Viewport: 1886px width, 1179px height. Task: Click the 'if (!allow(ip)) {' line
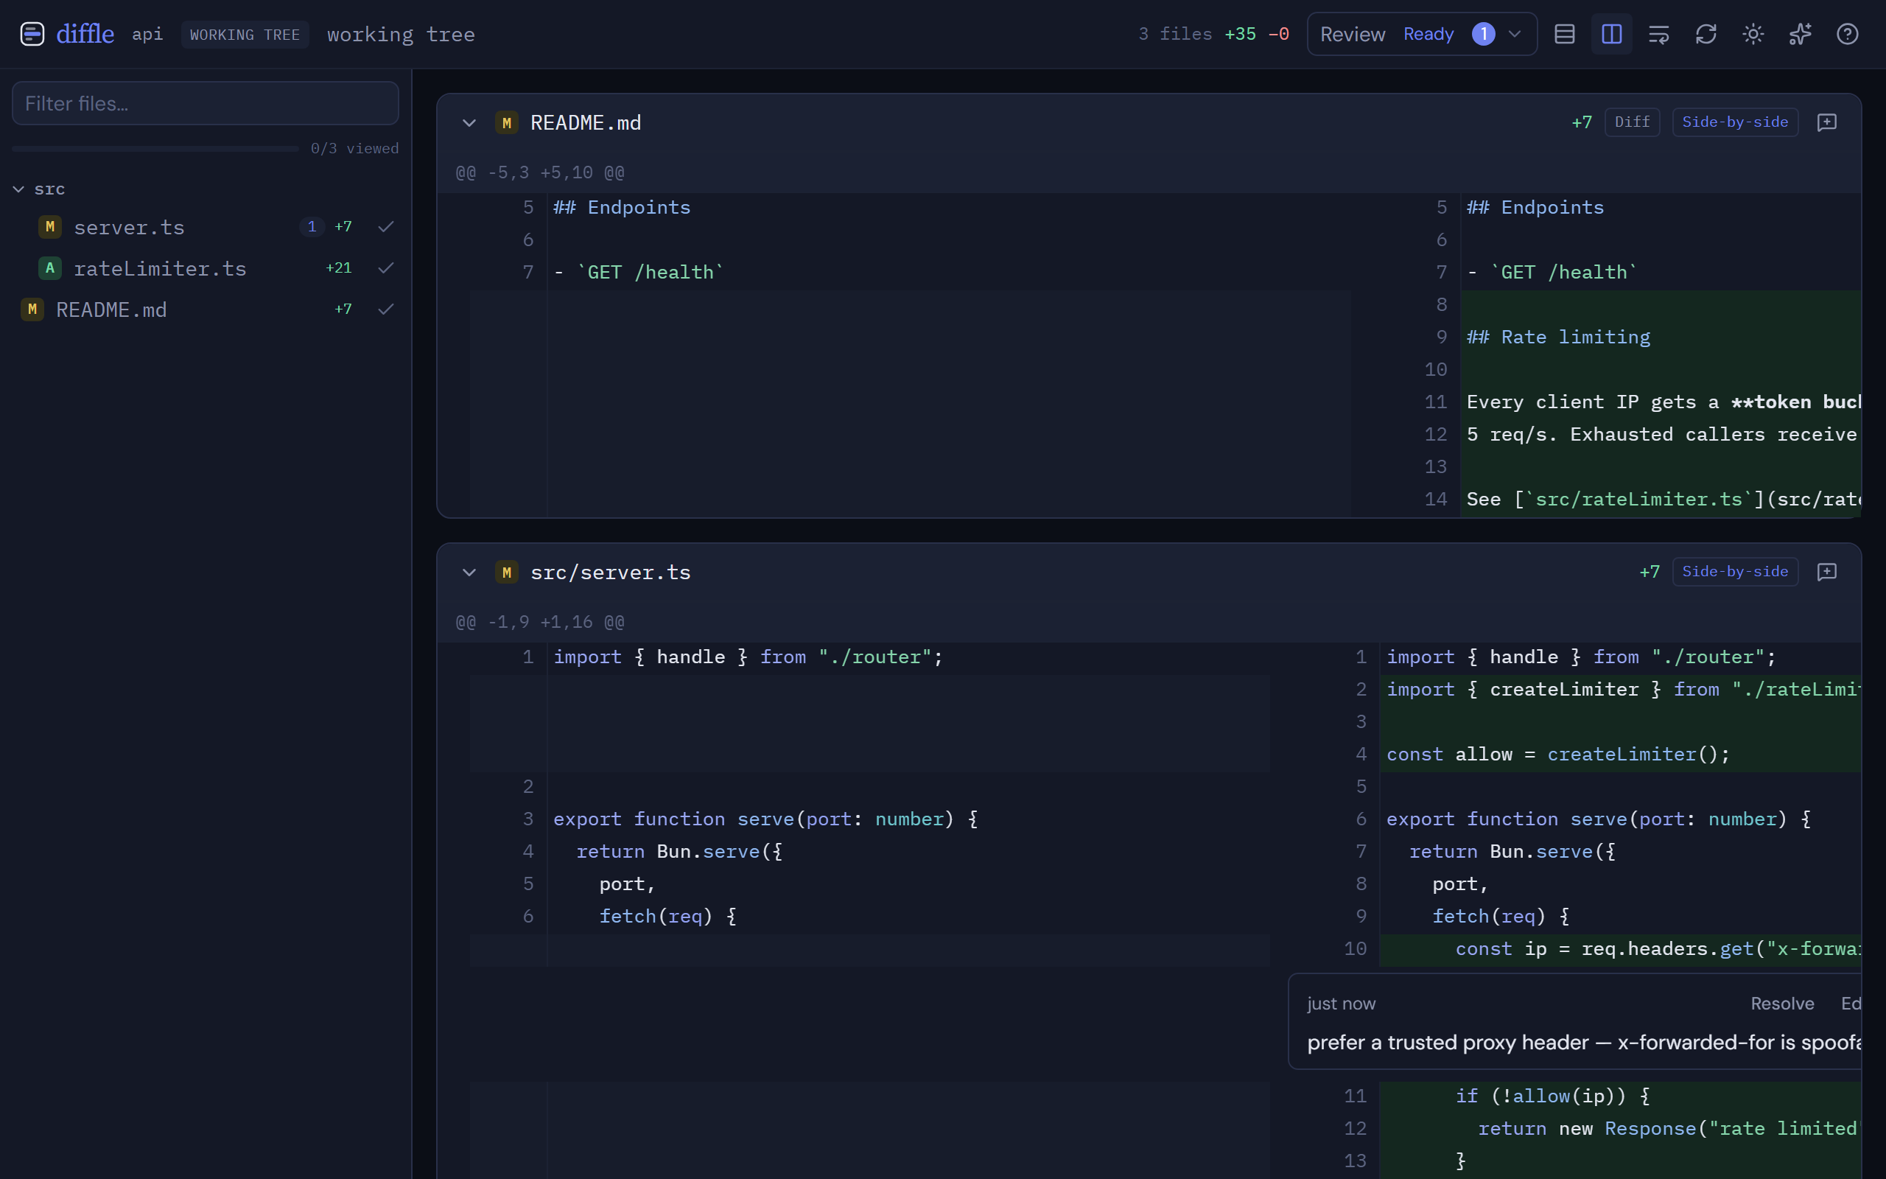[x=1552, y=1096]
